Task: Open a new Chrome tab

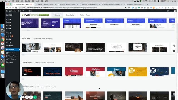Action: tap(147, 4)
